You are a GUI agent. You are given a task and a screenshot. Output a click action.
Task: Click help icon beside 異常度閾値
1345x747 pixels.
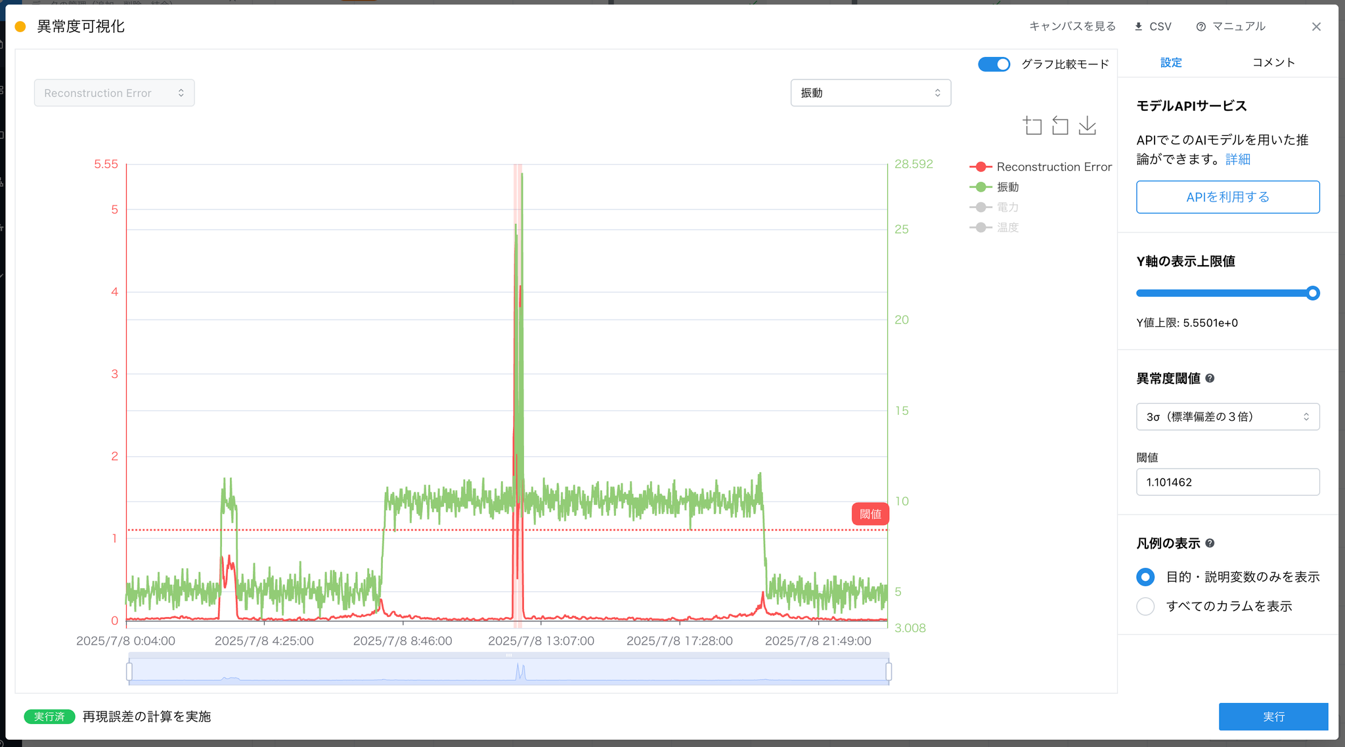[x=1210, y=378]
